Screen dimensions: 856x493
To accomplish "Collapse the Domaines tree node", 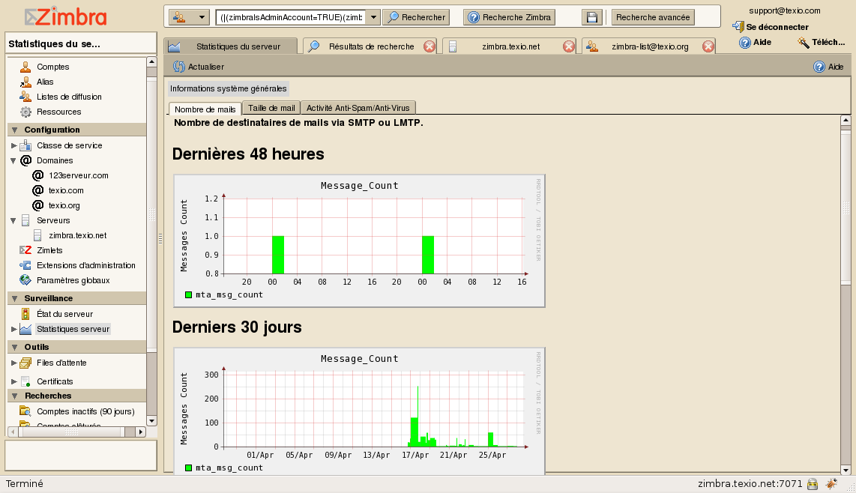I will click(13, 160).
